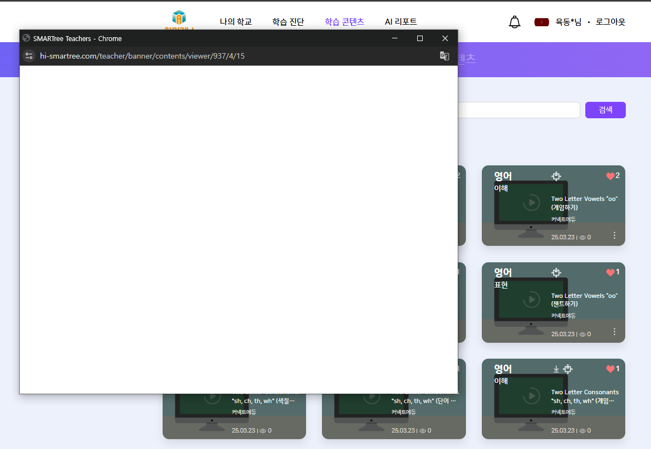The height and width of the screenshot is (449, 651).
Task: Go to the AI 리포트 menu
Action: tap(401, 22)
